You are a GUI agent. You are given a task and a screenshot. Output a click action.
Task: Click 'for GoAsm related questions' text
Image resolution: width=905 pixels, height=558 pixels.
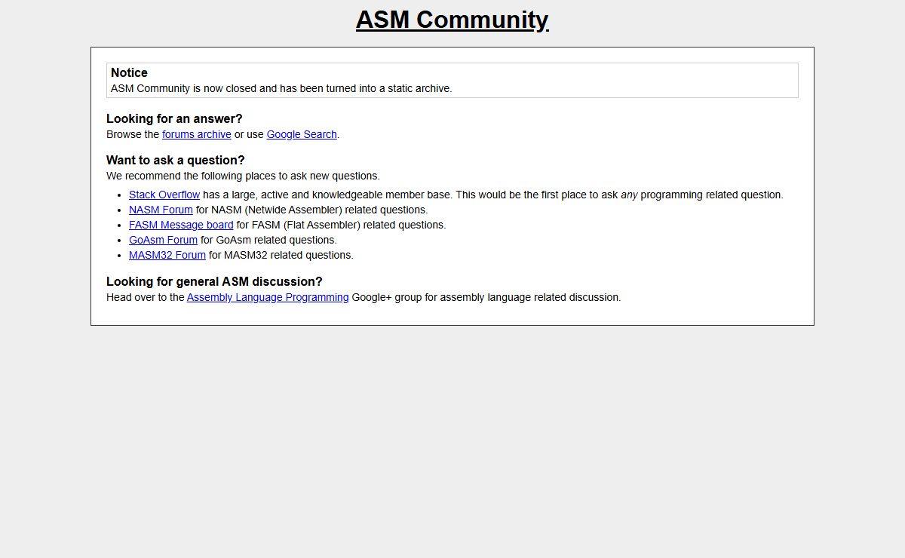(x=268, y=240)
